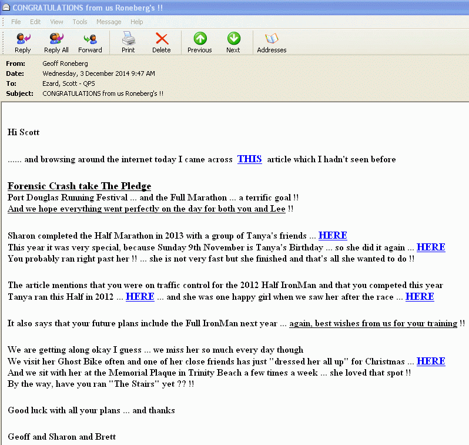
Task: Click underlined 'And we hope everything went perfectly' line
Action: tap(146, 209)
